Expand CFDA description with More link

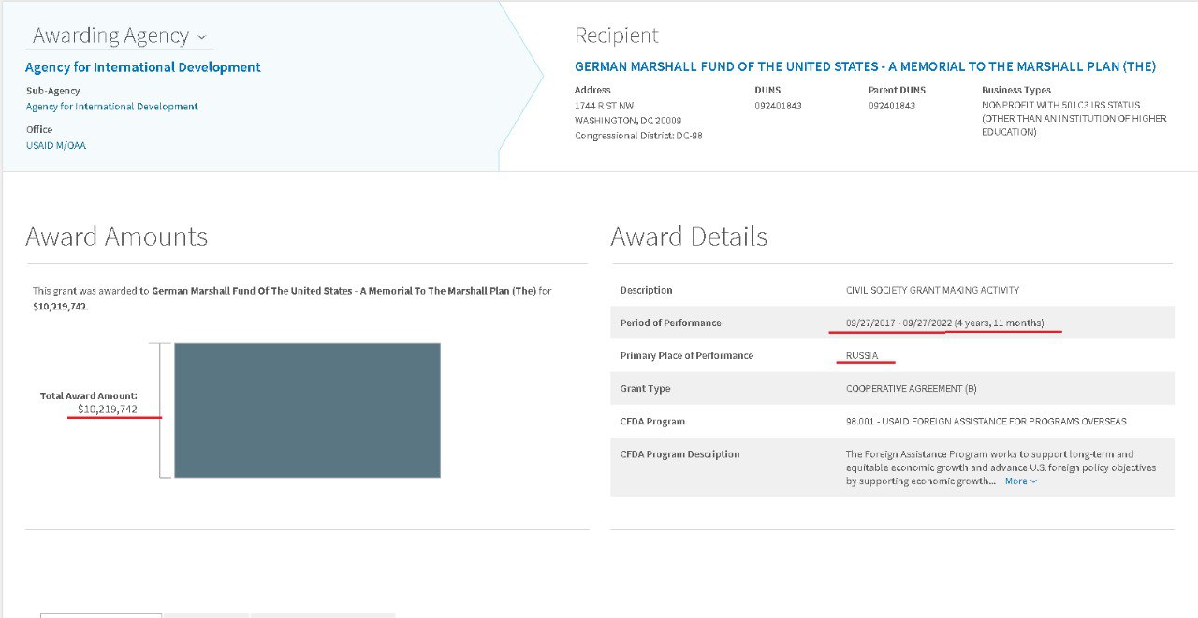1020,481
